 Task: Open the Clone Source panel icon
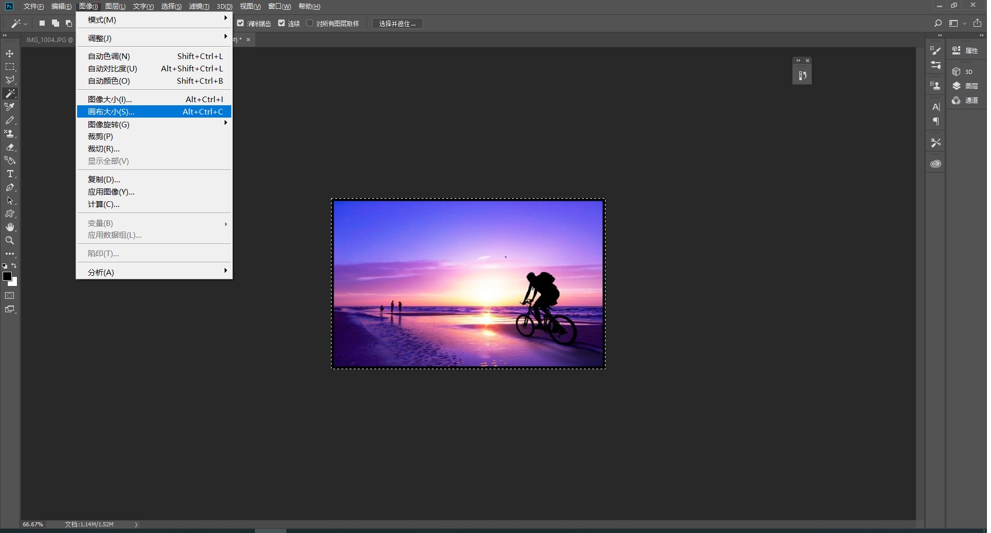tap(935, 86)
